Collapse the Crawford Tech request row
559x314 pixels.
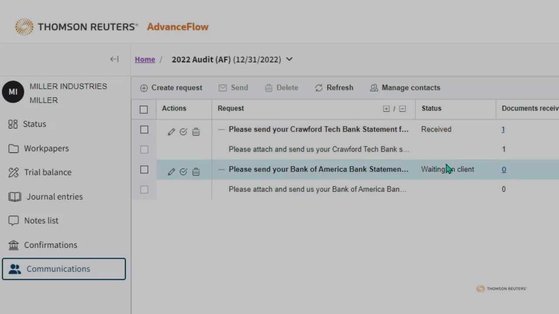tap(221, 130)
